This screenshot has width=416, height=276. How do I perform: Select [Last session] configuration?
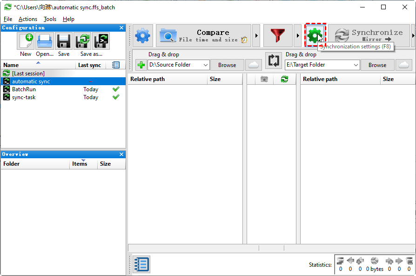(63, 74)
